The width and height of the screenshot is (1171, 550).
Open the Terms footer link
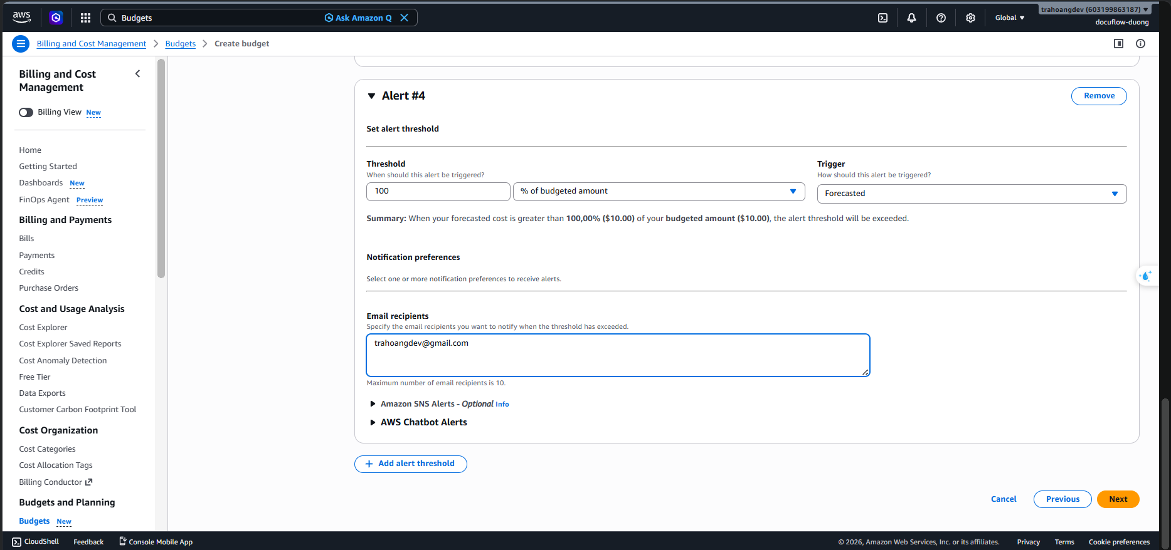click(x=1064, y=542)
